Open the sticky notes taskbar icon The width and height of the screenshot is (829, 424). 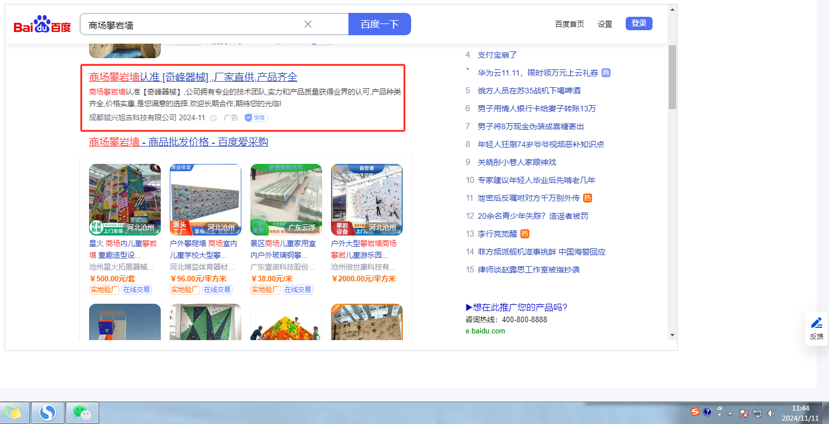pyautogui.click(x=13, y=413)
